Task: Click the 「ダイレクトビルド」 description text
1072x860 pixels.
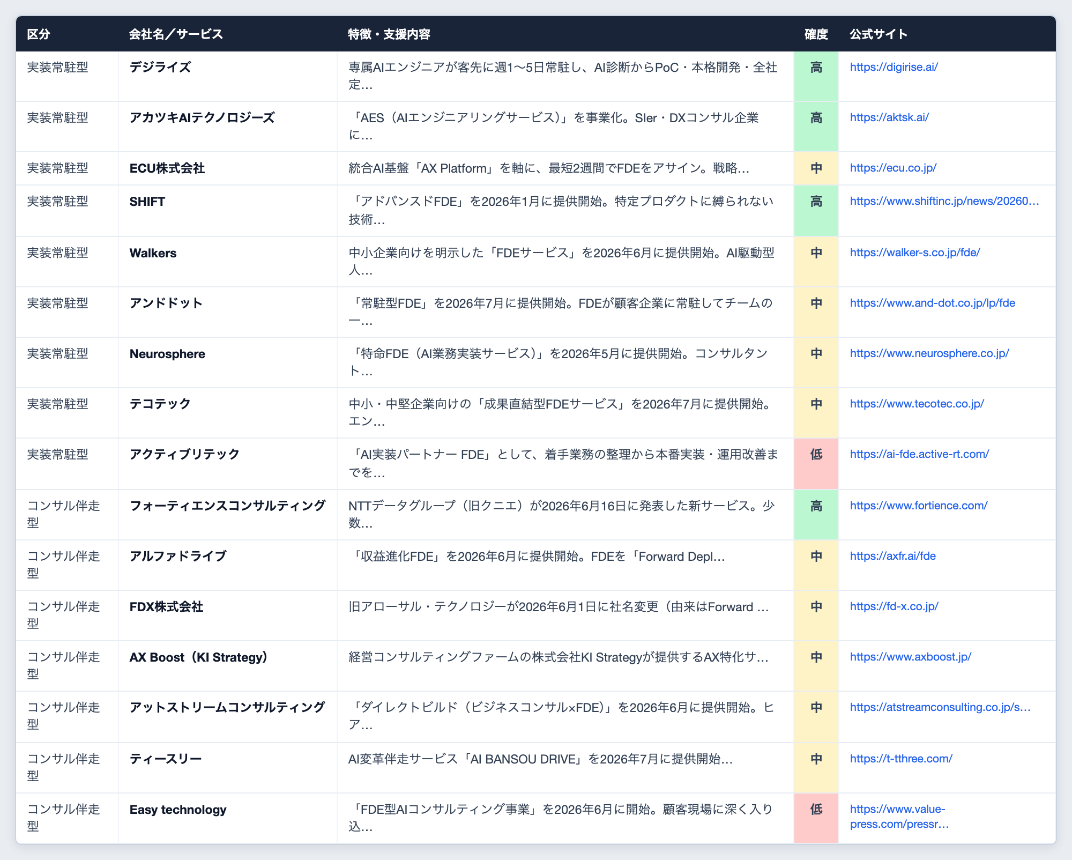Action: coord(561,716)
